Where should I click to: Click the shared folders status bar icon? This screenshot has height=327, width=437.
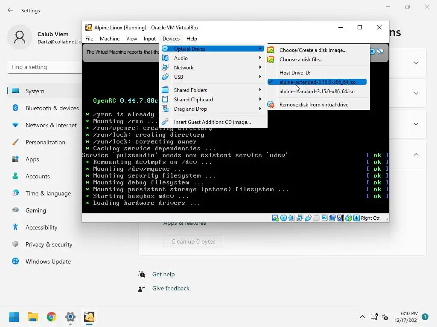click(x=316, y=218)
